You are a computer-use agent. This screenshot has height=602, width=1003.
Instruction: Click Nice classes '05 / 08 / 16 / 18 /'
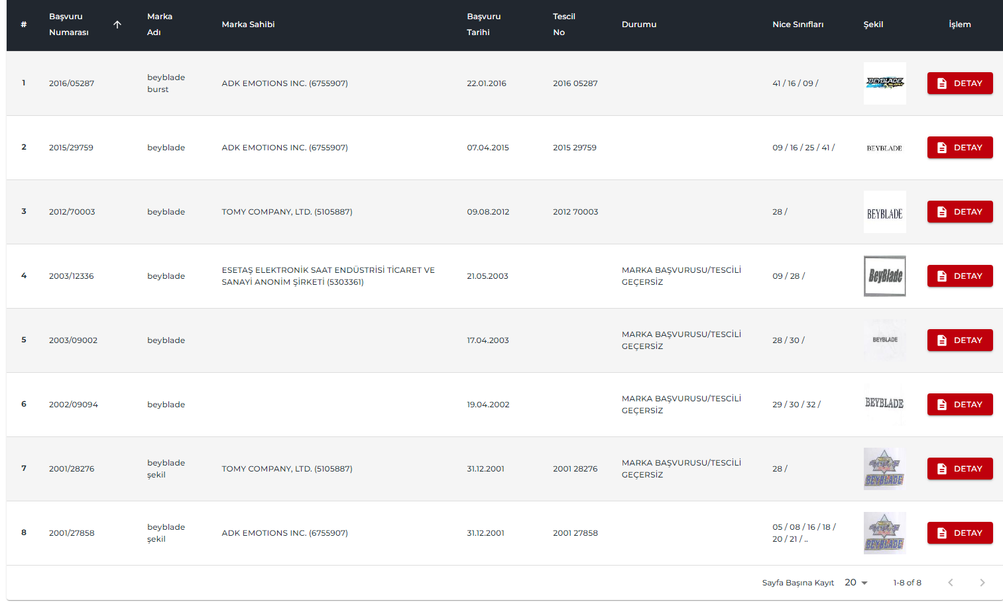804,527
